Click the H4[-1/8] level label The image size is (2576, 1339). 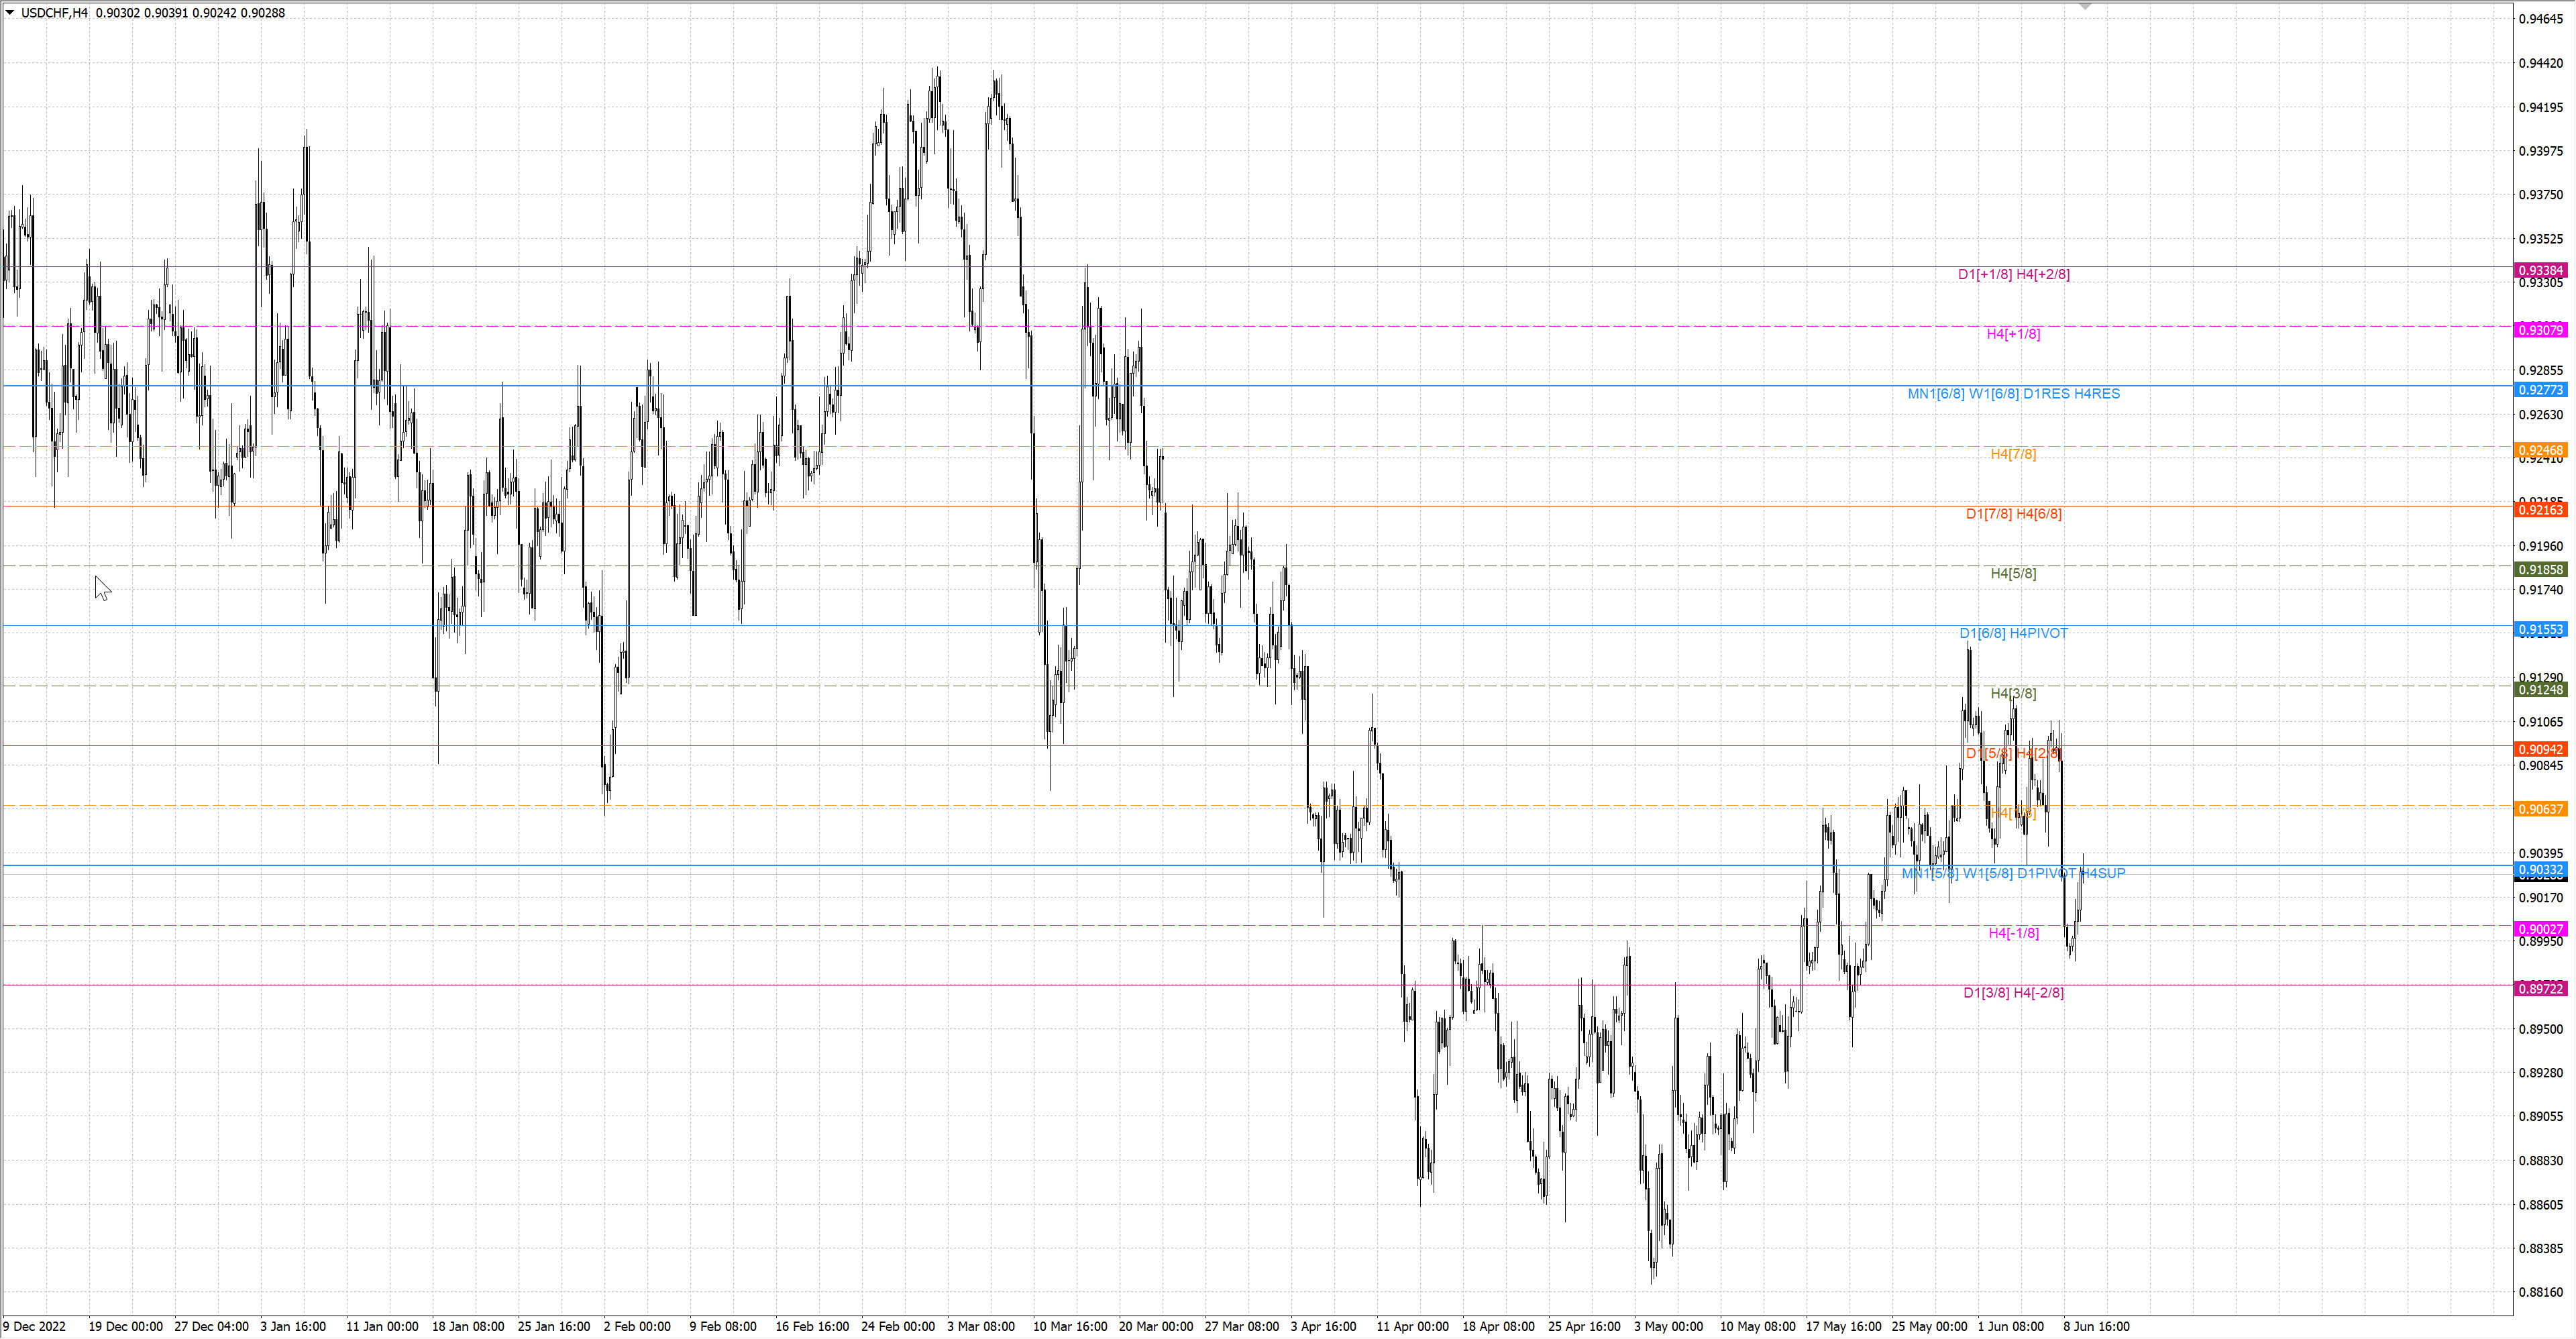[2013, 933]
